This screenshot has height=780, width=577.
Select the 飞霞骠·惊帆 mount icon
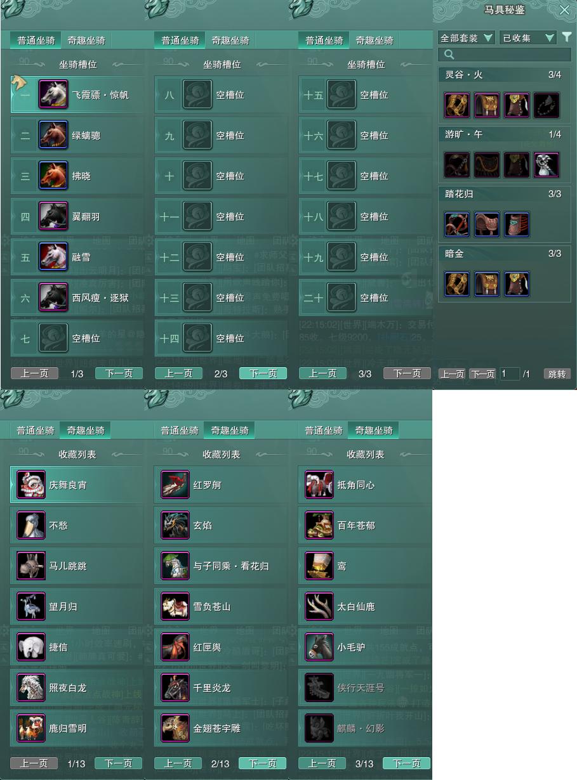[53, 94]
